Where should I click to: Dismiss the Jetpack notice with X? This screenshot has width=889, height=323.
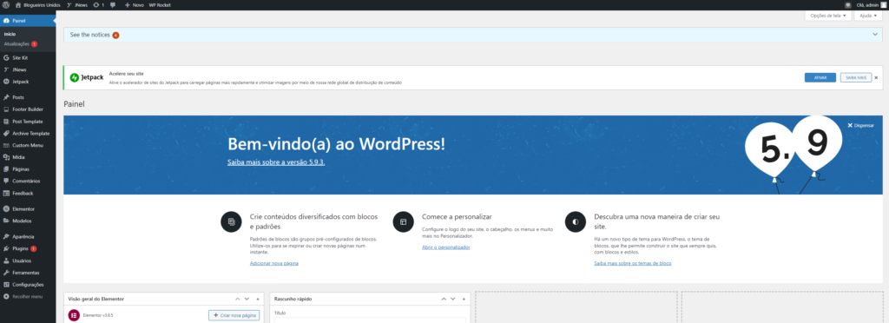click(876, 77)
